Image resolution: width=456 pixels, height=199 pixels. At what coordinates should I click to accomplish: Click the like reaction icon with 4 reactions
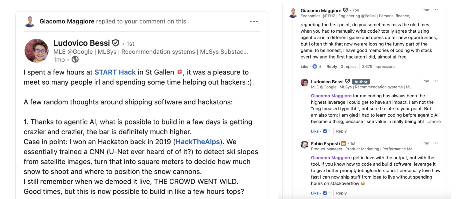314,67
